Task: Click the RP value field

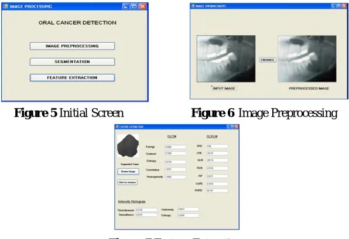Action: tap(217, 176)
